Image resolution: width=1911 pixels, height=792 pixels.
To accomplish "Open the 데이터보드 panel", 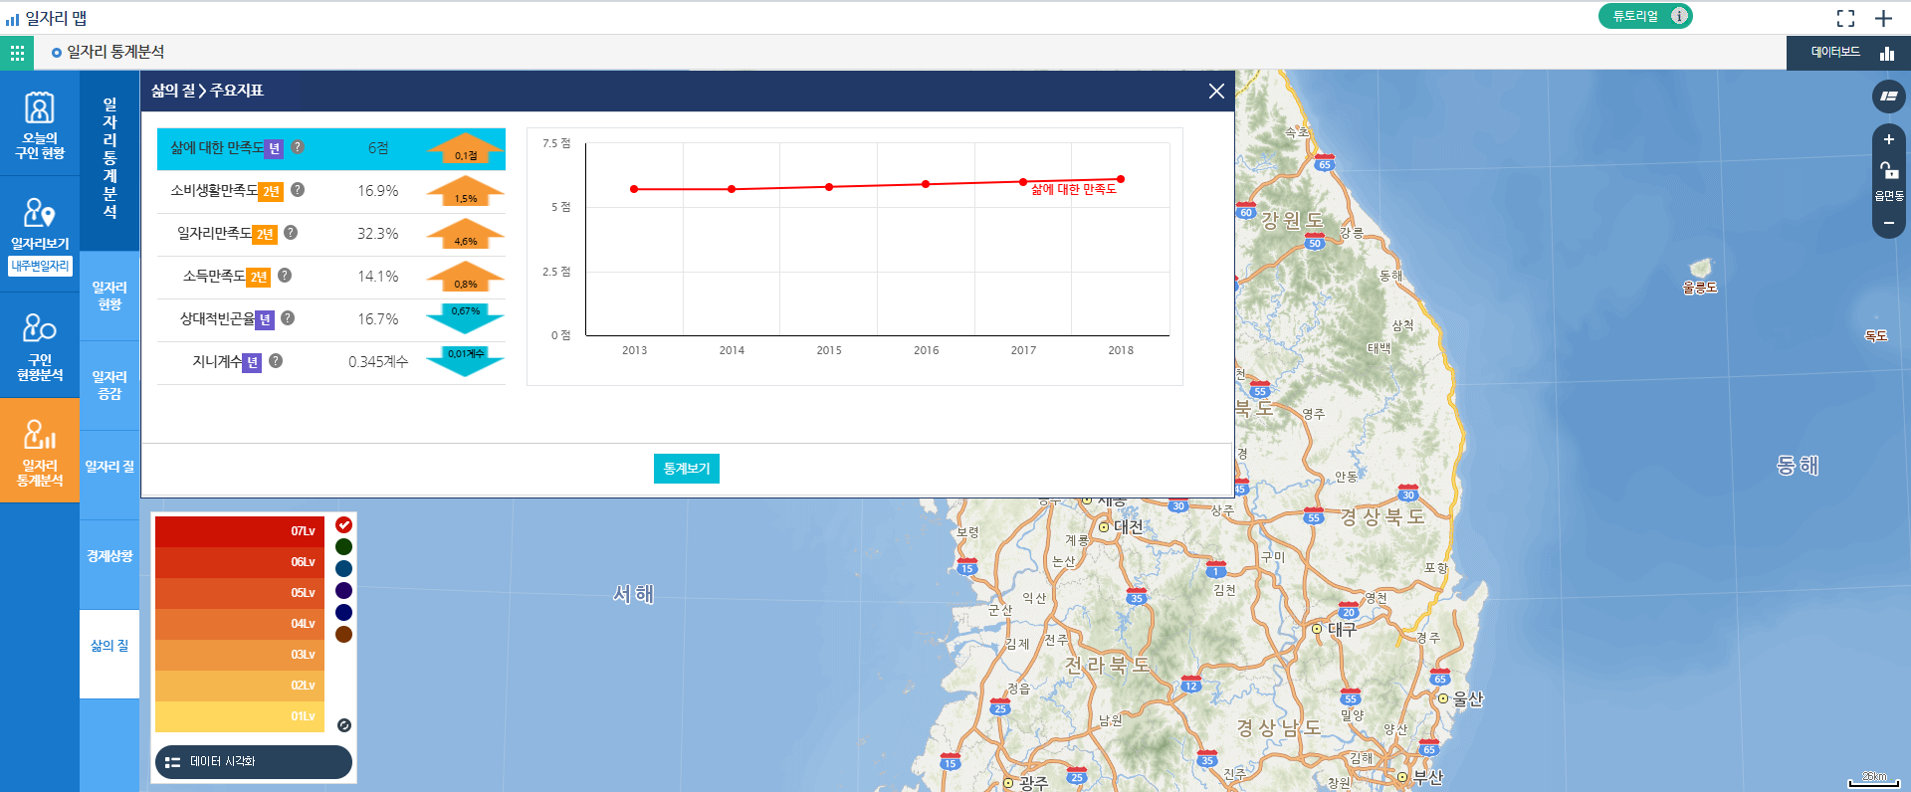I will (1848, 53).
